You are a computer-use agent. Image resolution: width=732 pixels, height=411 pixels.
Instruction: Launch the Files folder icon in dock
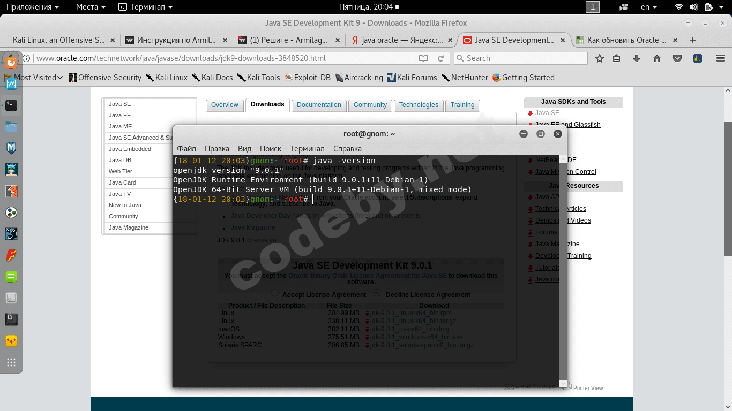coord(11,127)
